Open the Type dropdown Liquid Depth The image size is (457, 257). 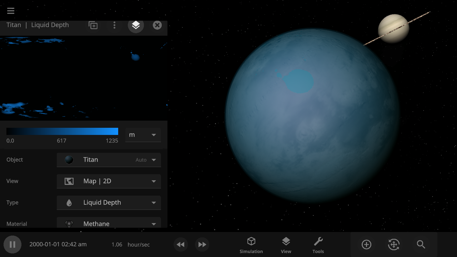pyautogui.click(x=109, y=203)
